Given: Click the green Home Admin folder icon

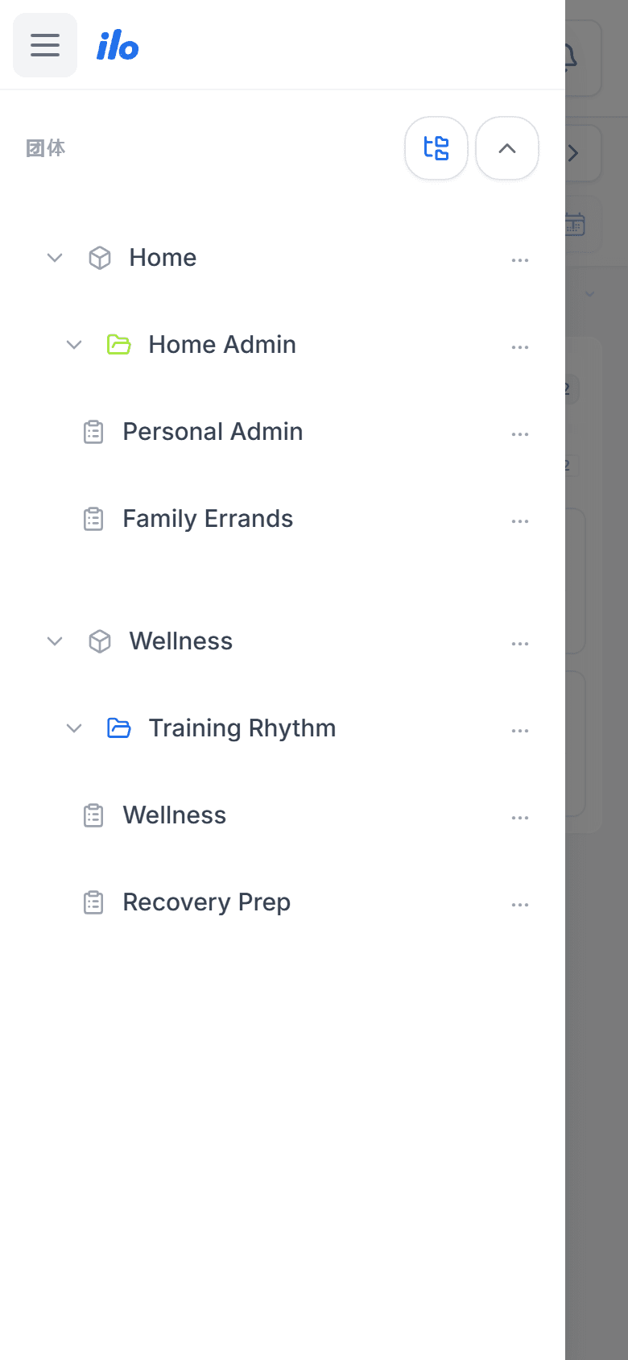Looking at the screenshot, I should [119, 345].
